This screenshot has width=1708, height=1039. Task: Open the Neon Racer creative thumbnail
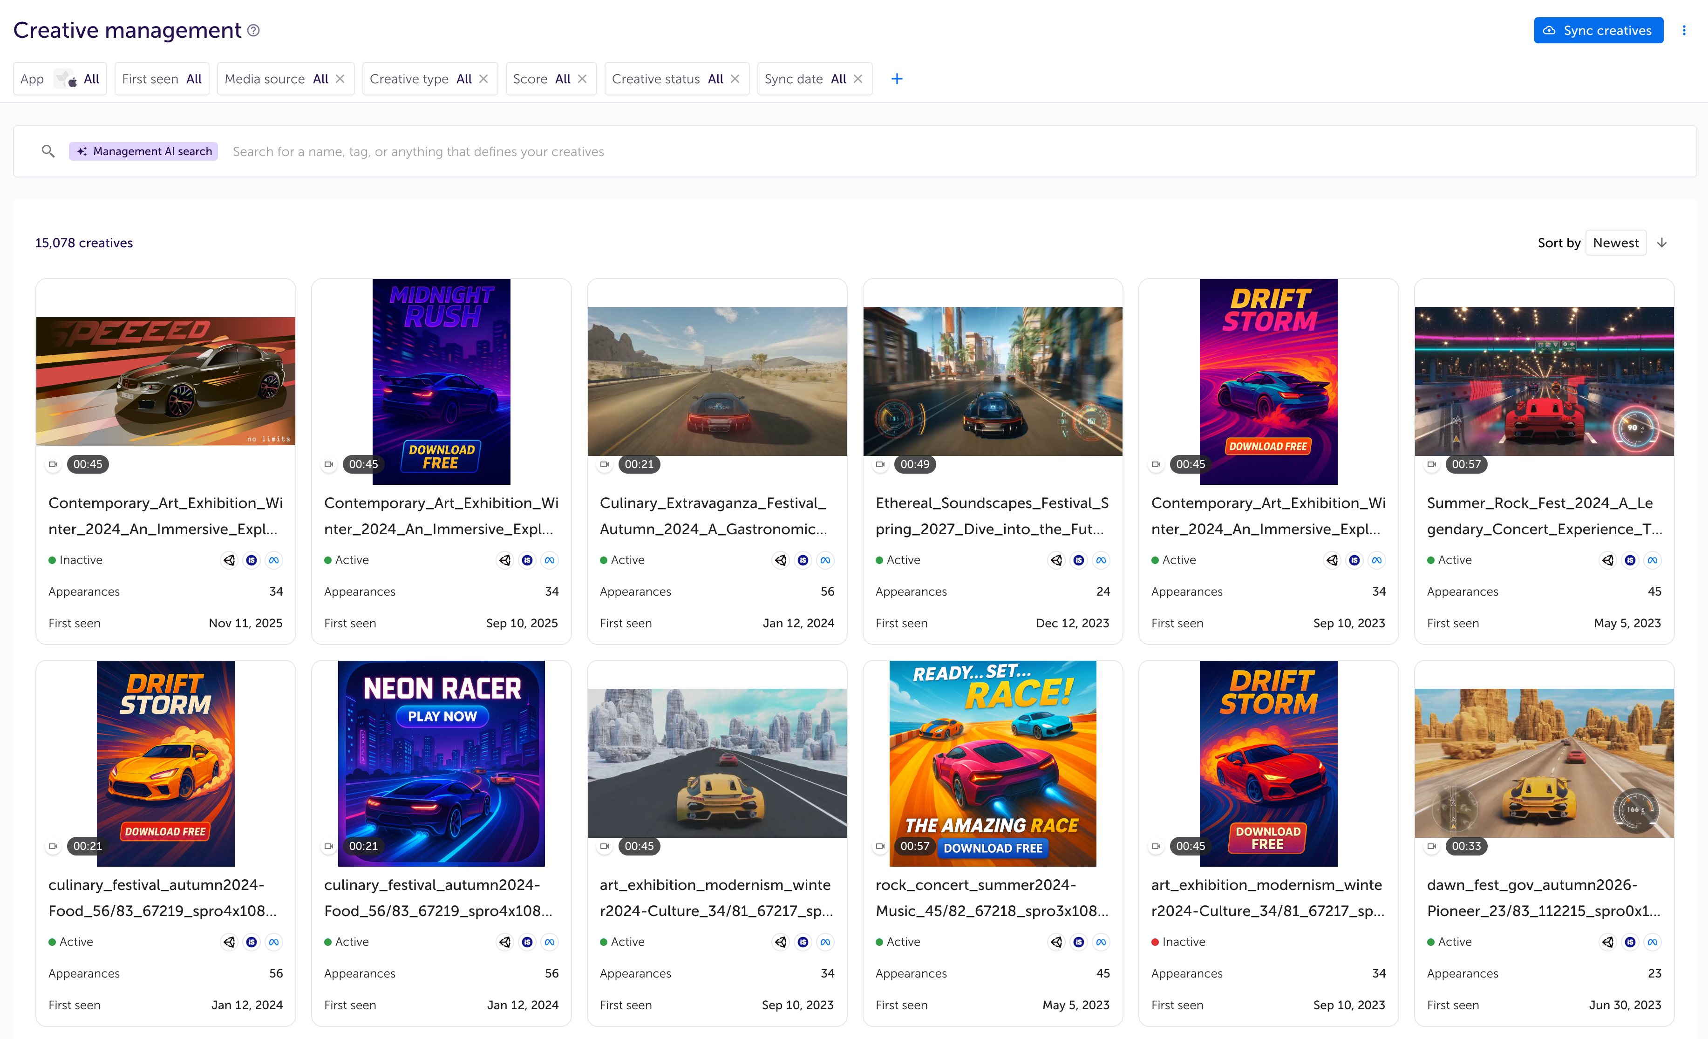click(x=441, y=762)
